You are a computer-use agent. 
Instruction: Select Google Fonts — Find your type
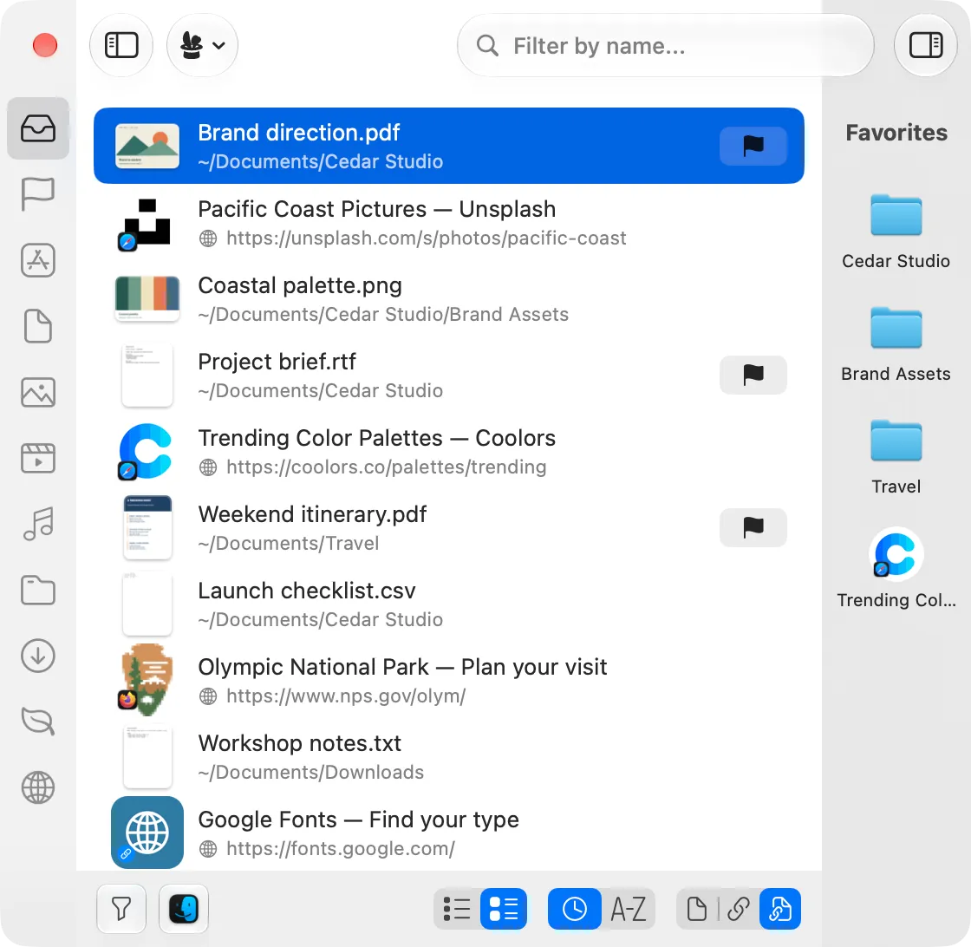pos(449,833)
